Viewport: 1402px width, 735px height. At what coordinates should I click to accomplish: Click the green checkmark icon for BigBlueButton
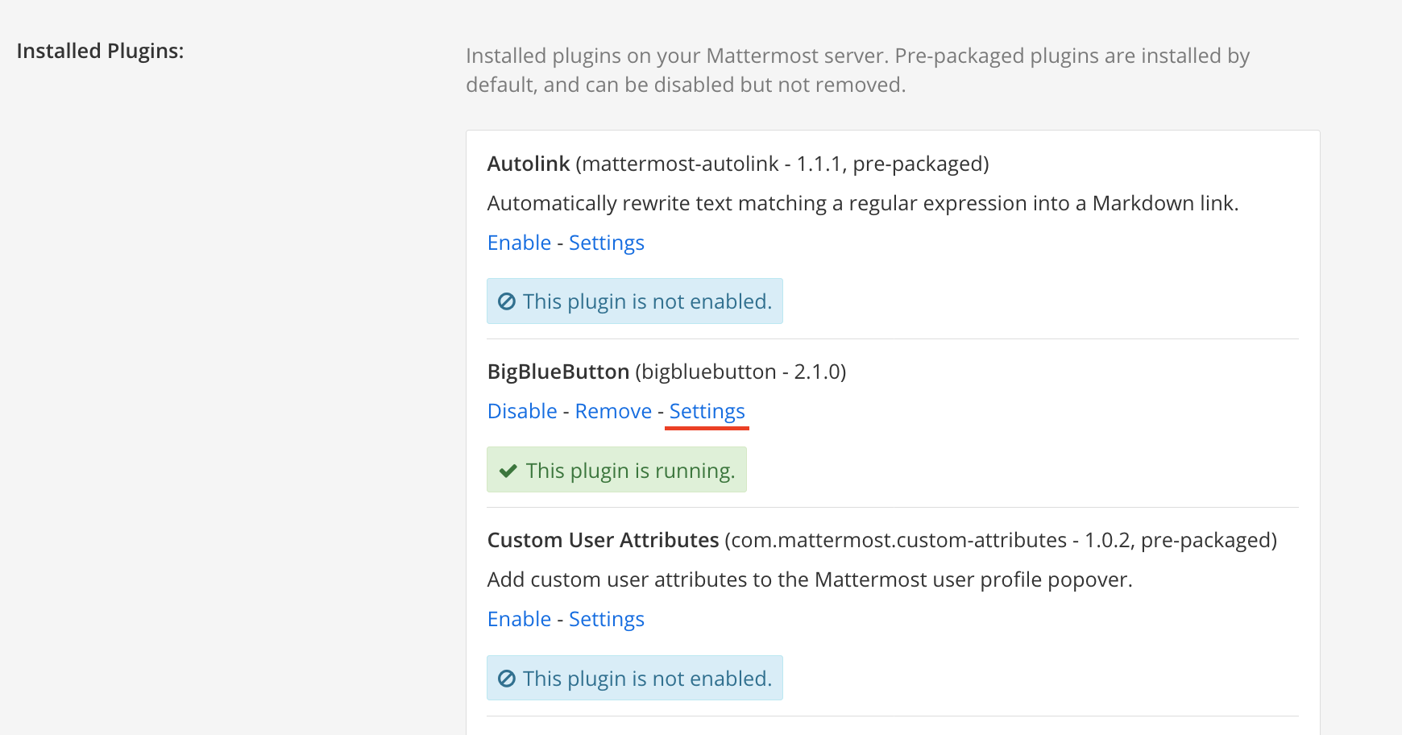point(508,471)
